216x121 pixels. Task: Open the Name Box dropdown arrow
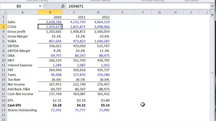click(x=40, y=6)
